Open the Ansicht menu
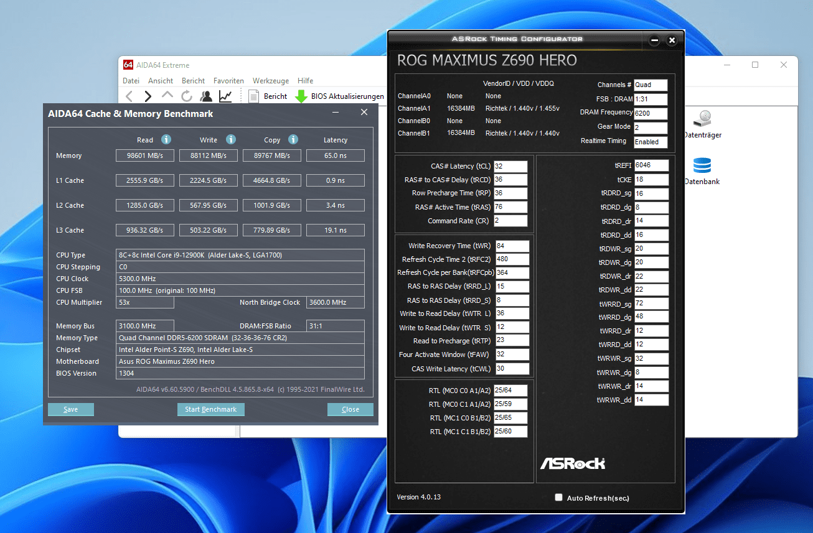The width and height of the screenshot is (813, 533). 161,80
